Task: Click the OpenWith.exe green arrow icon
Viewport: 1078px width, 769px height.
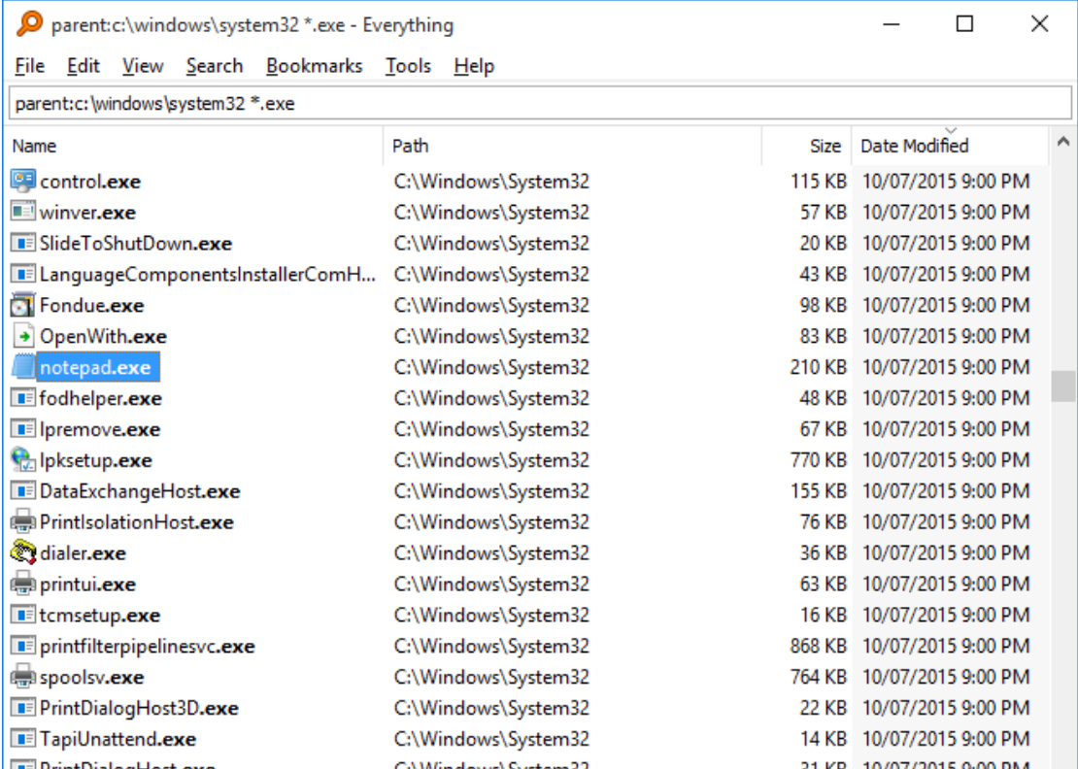Action: pos(21,337)
